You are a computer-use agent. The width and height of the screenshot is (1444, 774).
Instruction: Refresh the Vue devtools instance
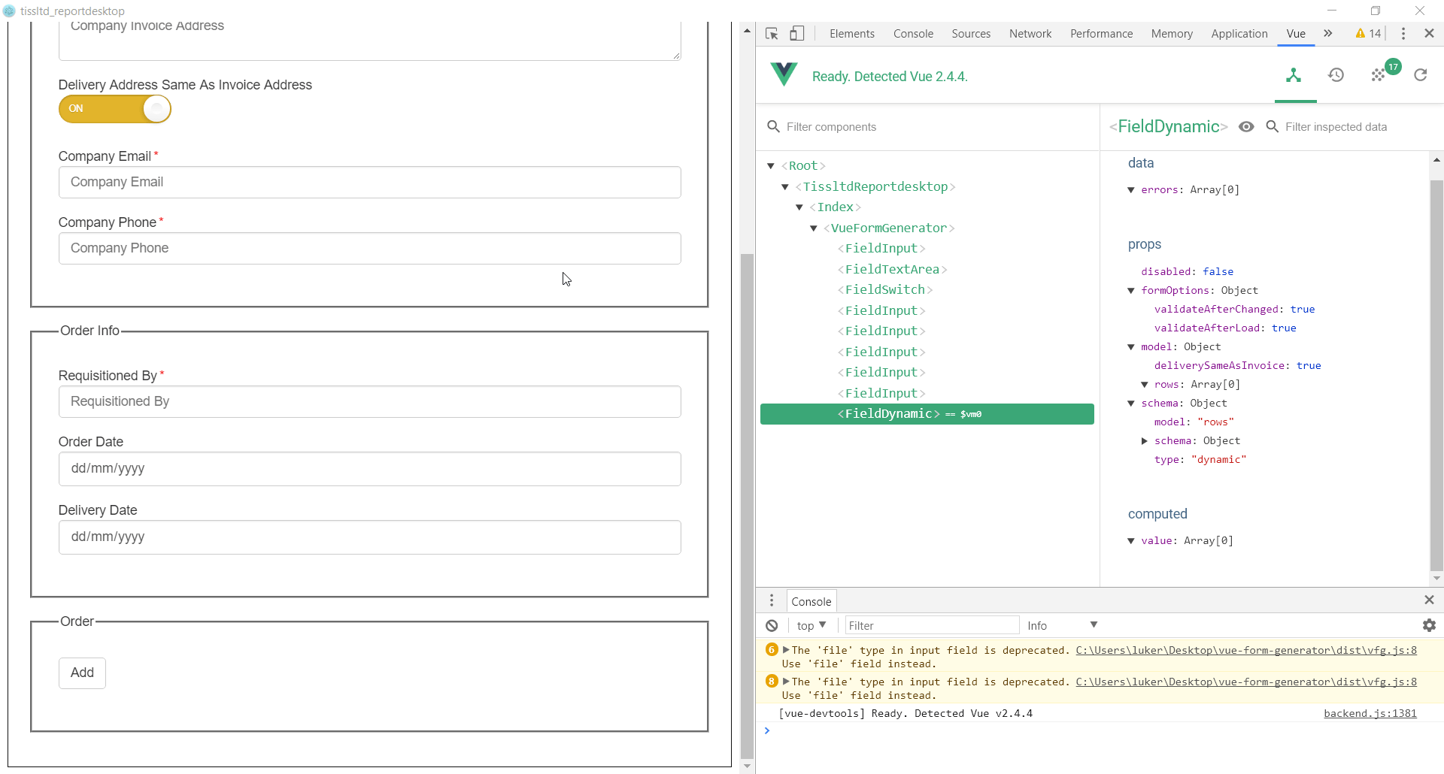click(1421, 76)
